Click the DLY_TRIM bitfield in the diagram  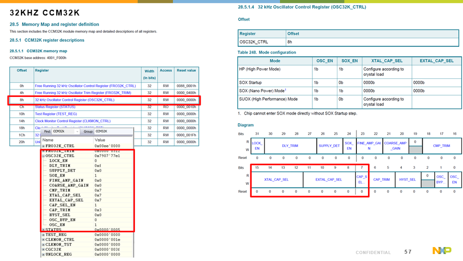click(290, 146)
